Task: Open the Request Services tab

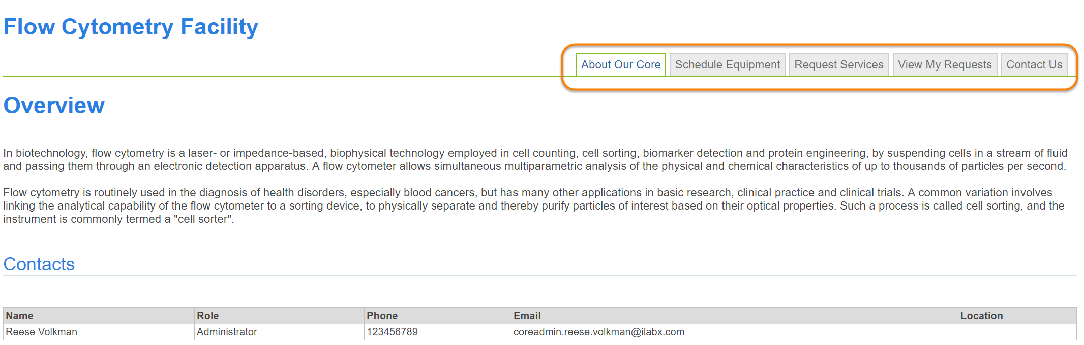Action: (838, 65)
